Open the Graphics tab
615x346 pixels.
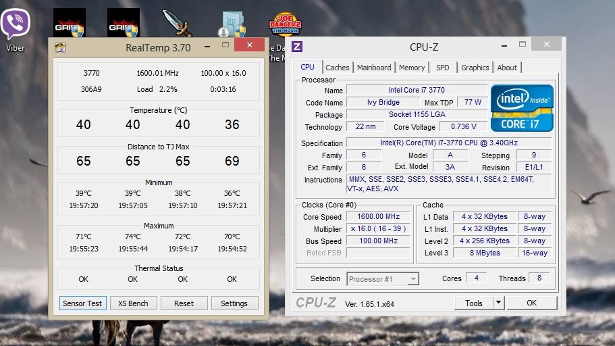[475, 68]
